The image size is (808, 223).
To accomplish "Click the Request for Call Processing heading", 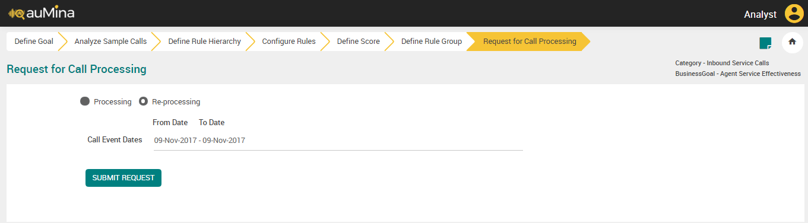I will (77, 69).
